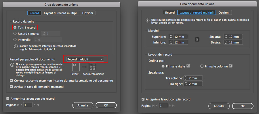Jump to last page arrow in left dialog

[38, 105]
